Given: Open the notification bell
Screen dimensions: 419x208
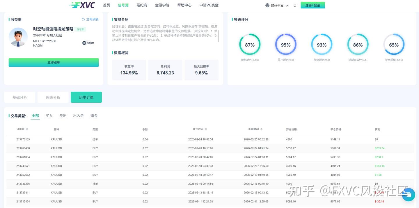Looking at the screenshot, I should (295, 5).
